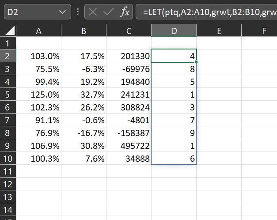Select column C header
277x220 pixels.
[x=129, y=30]
